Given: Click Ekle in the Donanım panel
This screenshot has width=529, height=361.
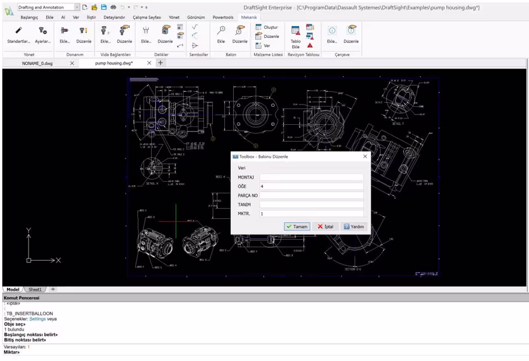Looking at the screenshot, I should pyautogui.click(x=65, y=35).
